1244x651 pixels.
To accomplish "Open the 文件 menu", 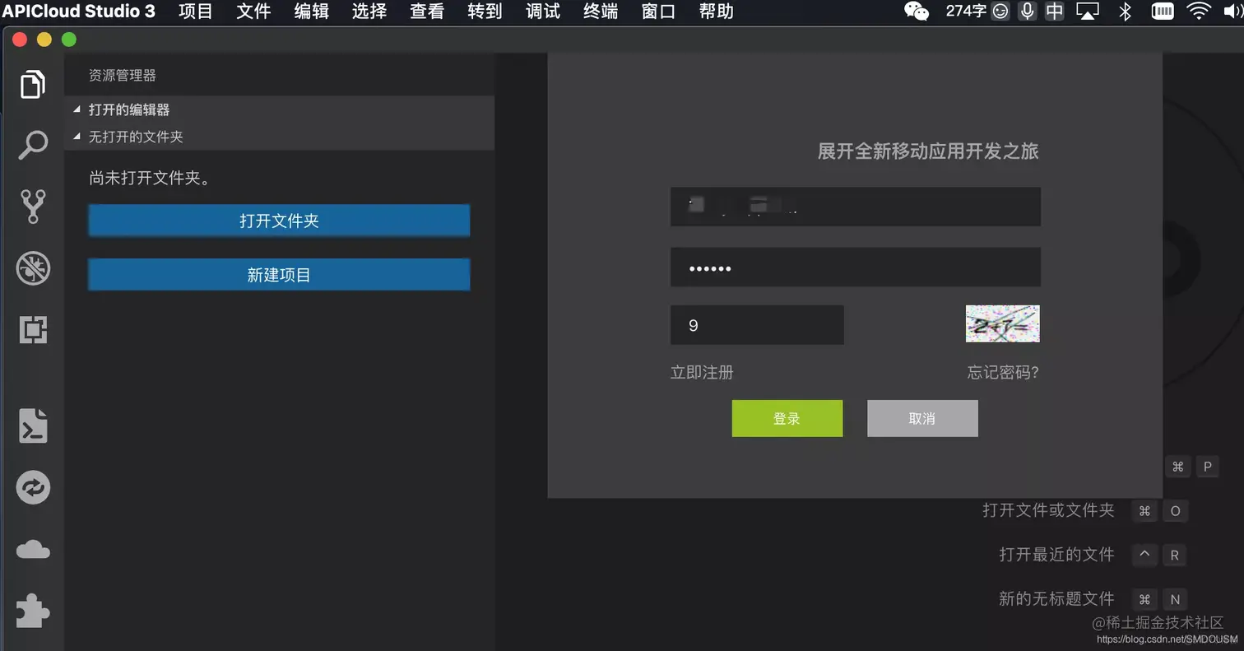I will click(253, 12).
